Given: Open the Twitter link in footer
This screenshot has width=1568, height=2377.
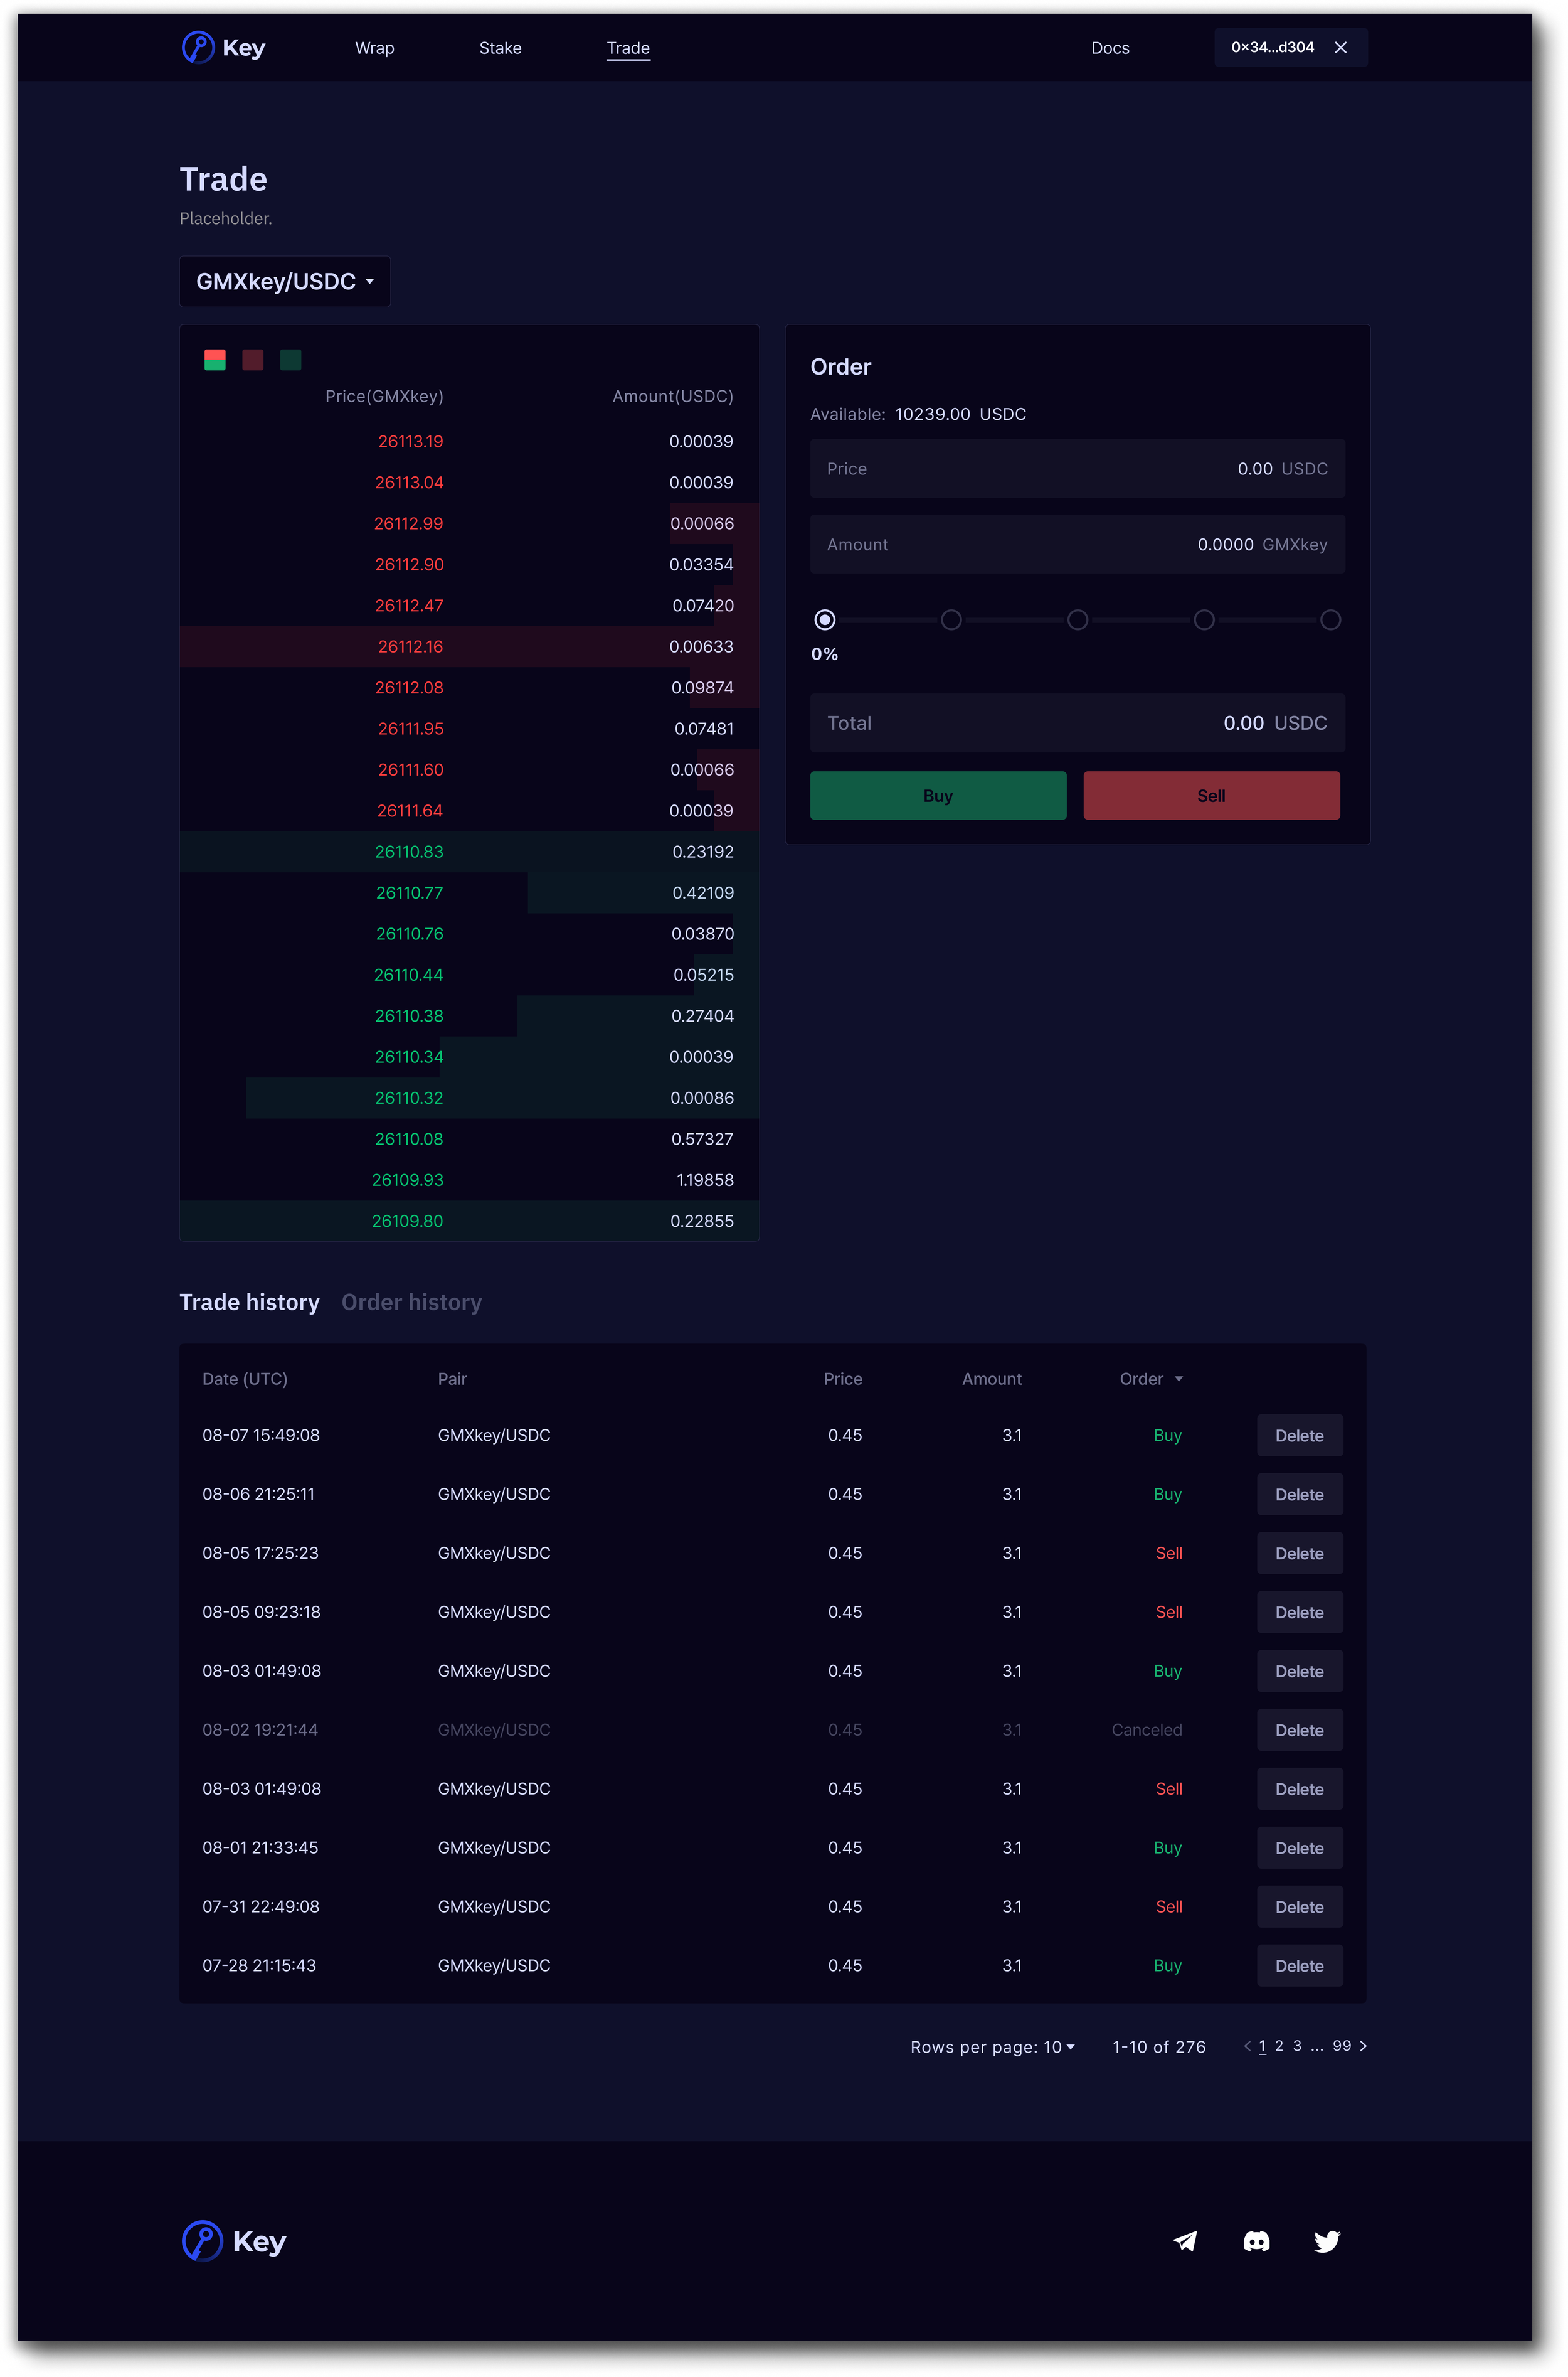Looking at the screenshot, I should coord(1327,2241).
